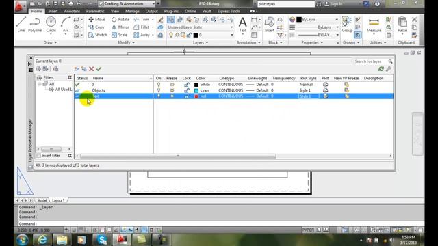The image size is (438, 246).
Task: Open the Insert ribbon tab
Action: [53, 11]
